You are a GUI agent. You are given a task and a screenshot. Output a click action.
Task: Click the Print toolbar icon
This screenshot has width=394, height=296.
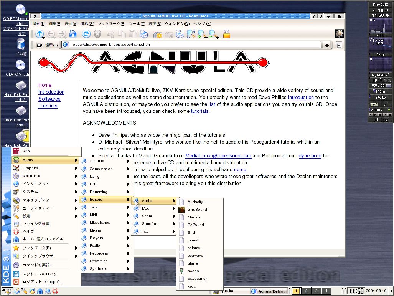144,34
